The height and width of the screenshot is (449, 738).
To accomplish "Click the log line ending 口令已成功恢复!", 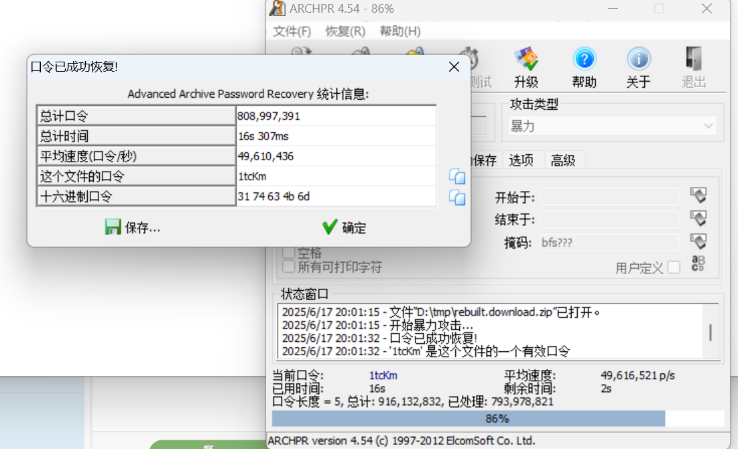I will (379, 338).
